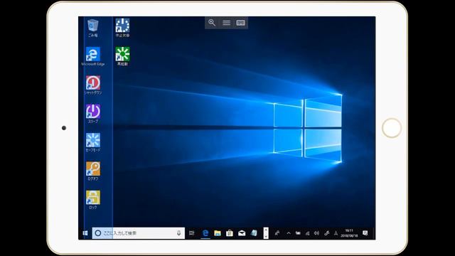Screen dimensions: 455x256
Task: Select the red Shutdown (シャットダウン) shortcut
Action: pos(93,85)
